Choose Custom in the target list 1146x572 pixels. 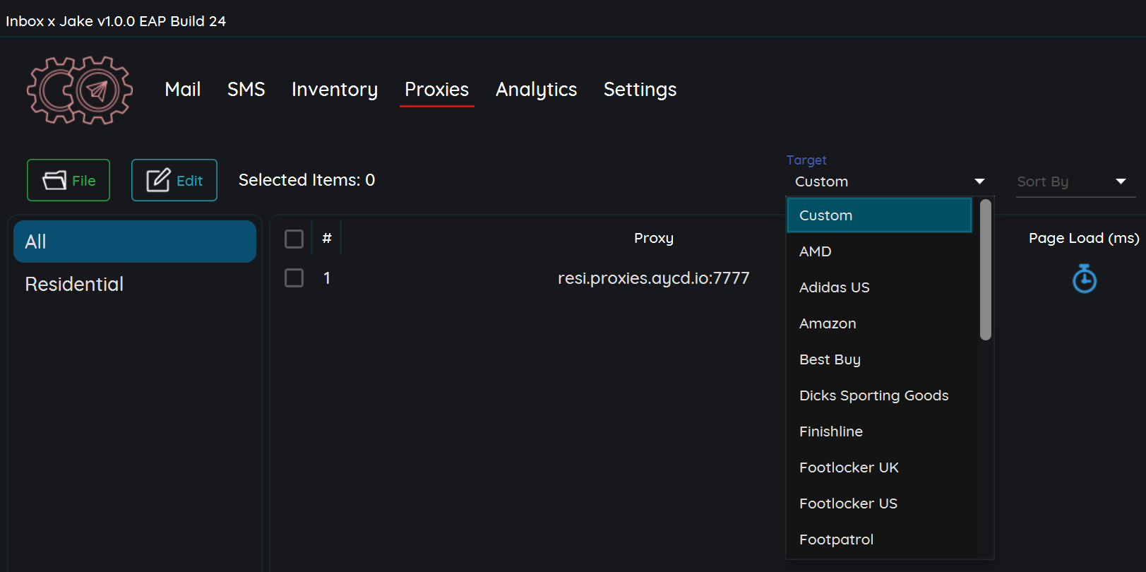(879, 215)
